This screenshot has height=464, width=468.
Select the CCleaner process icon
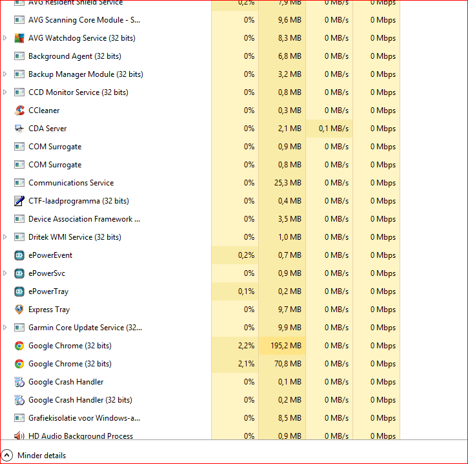click(19, 111)
